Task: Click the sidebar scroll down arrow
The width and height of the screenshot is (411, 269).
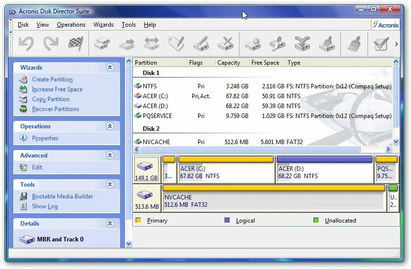Action: pos(128,244)
